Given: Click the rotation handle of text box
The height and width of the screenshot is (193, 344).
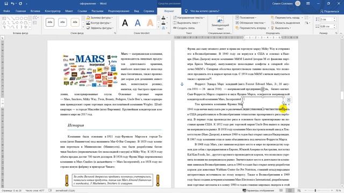Looking at the screenshot, I should (x=263, y=89).
